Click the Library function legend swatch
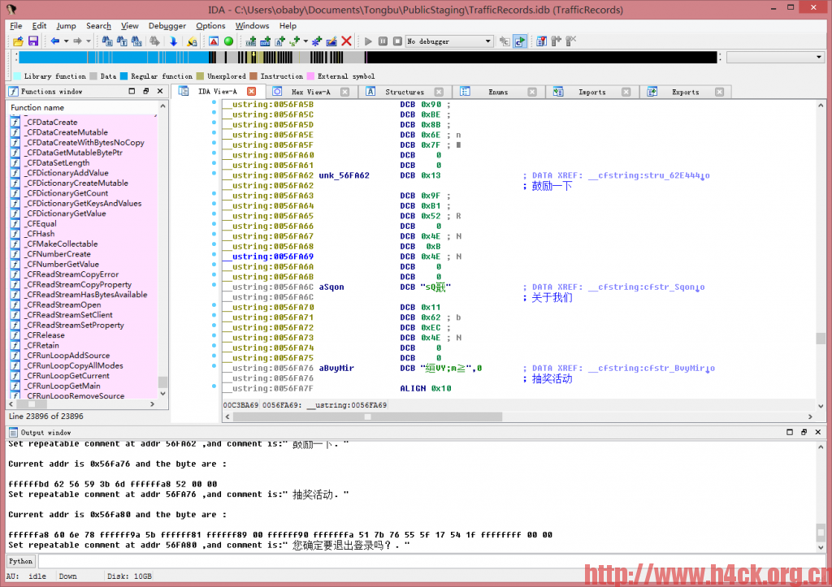This screenshot has height=587, width=832. click(x=17, y=76)
